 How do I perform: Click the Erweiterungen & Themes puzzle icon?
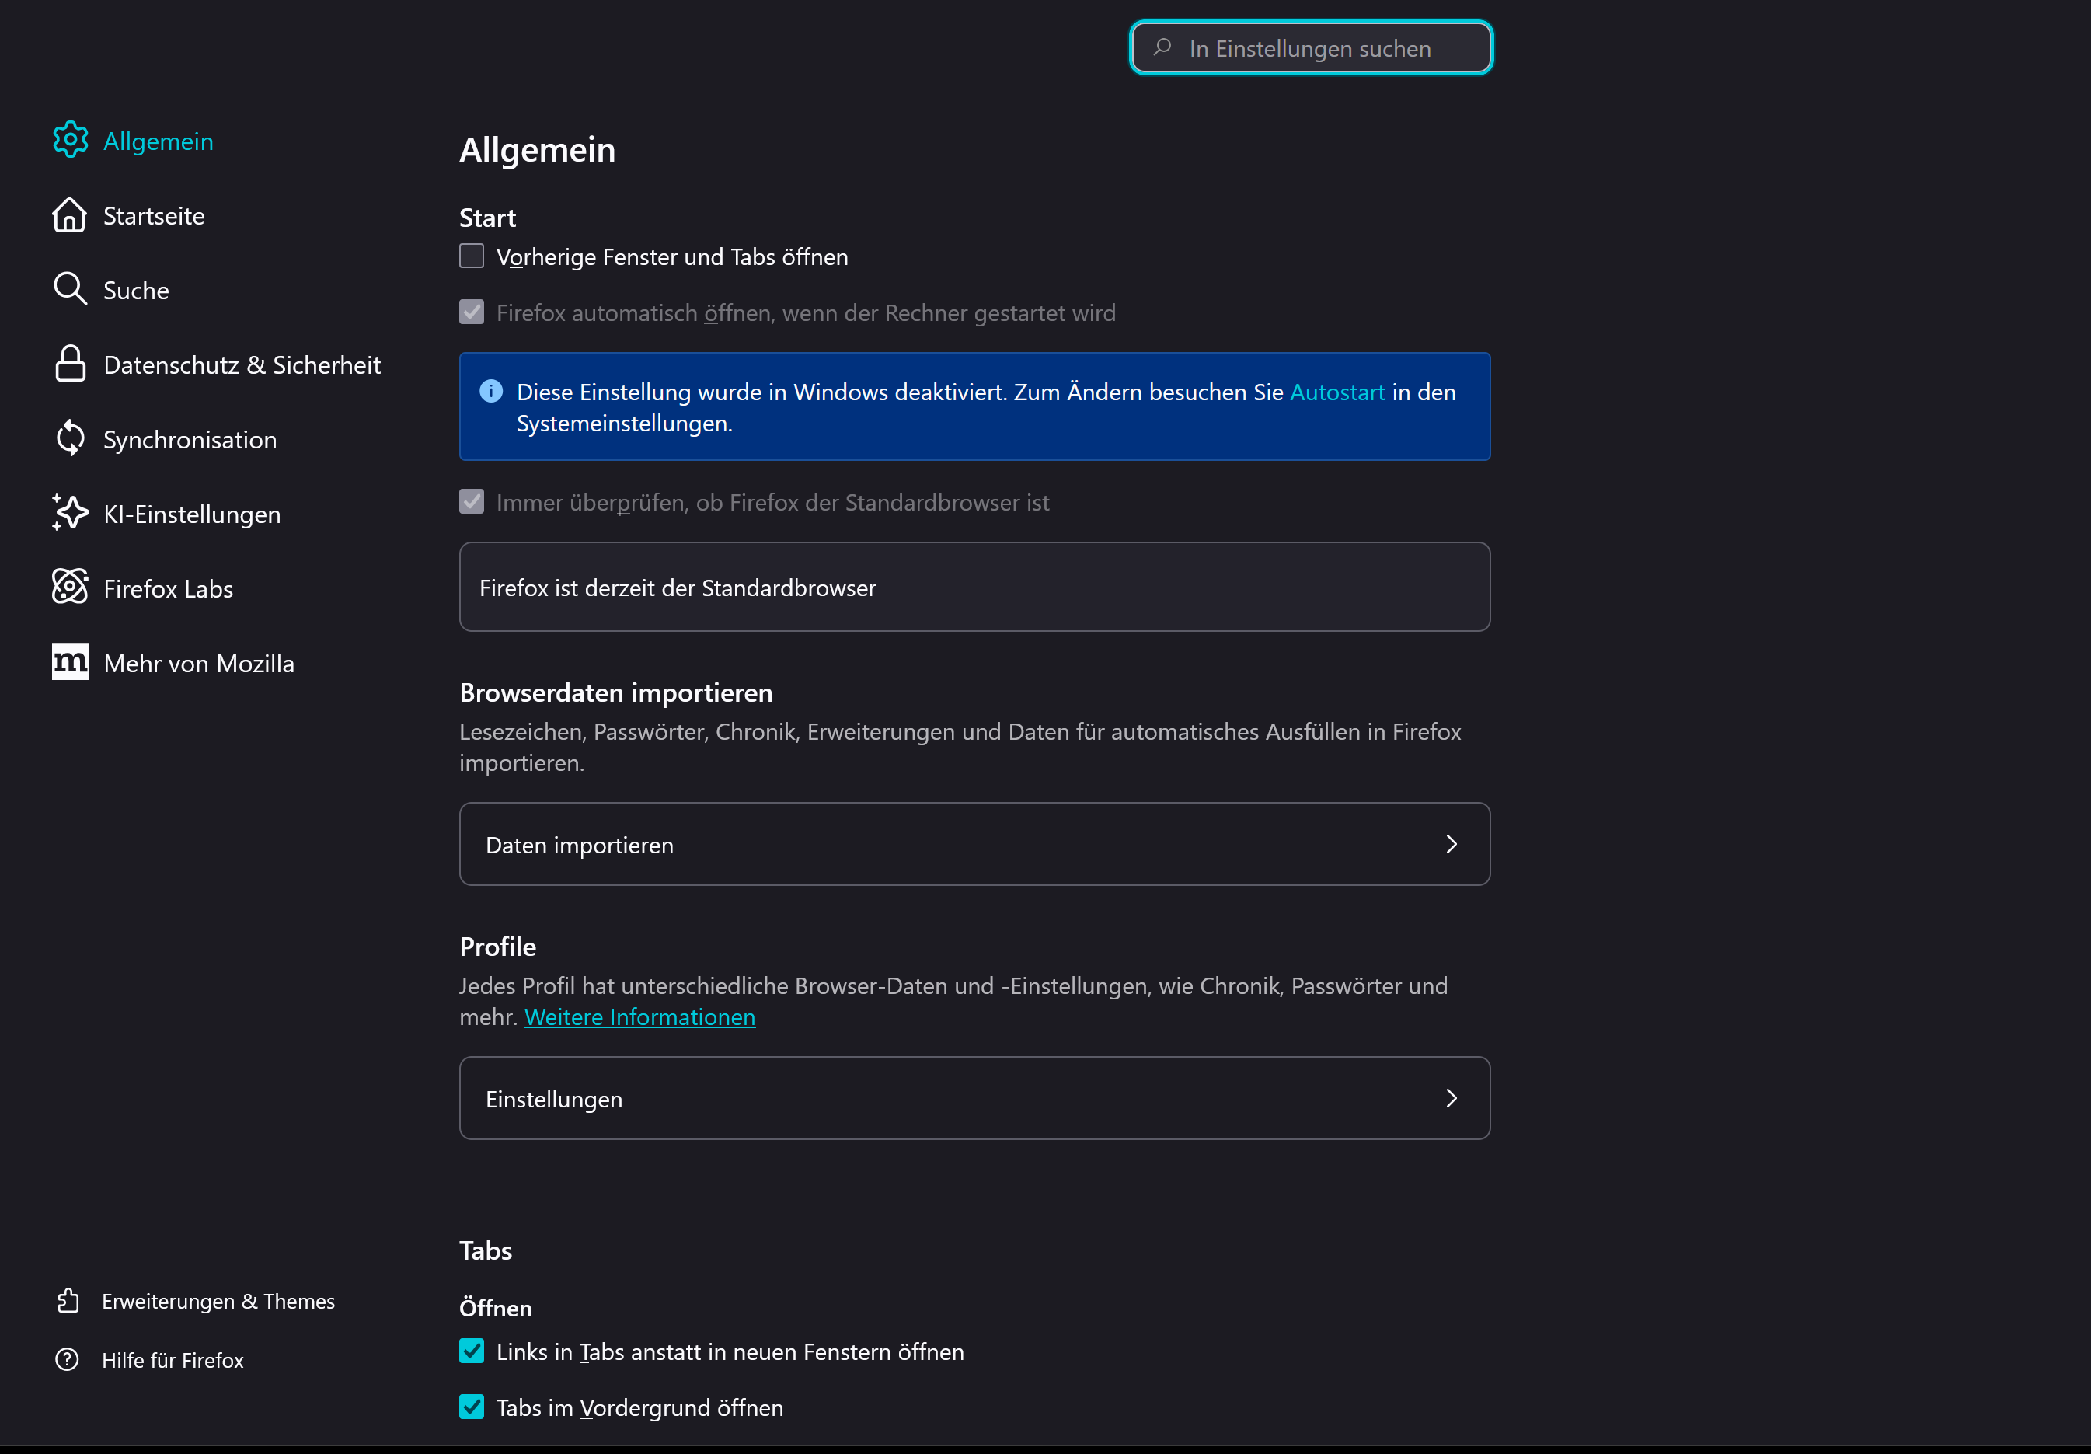(68, 1301)
